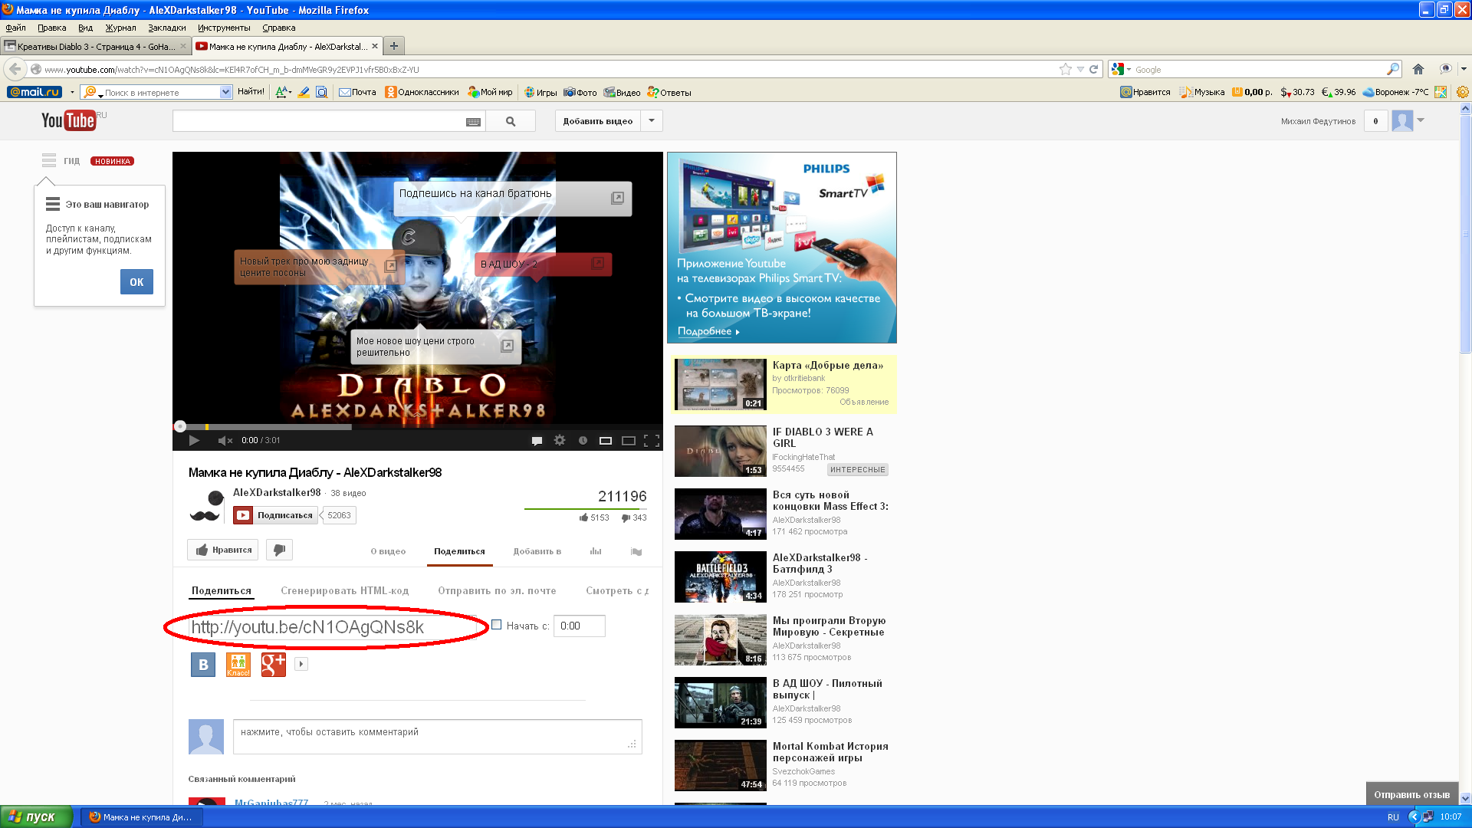The width and height of the screenshot is (1472, 828).
Task: Select Сгенерировать HTML-код sub-tab
Action: (x=344, y=590)
